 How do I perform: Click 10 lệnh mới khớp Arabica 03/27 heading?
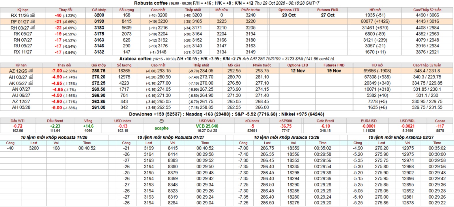[401, 137]
